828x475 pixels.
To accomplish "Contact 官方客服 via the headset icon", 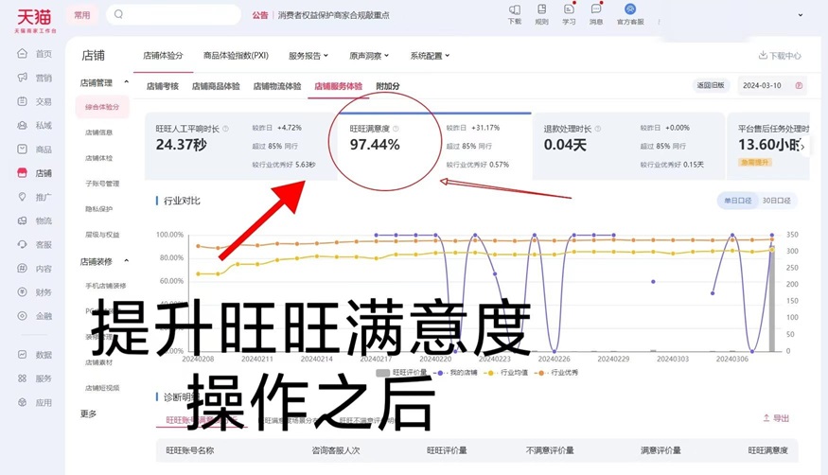I will click(x=630, y=10).
